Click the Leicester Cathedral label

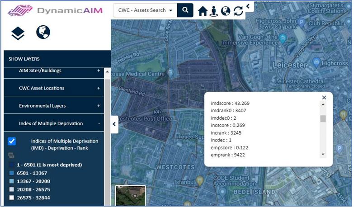tap(300, 81)
